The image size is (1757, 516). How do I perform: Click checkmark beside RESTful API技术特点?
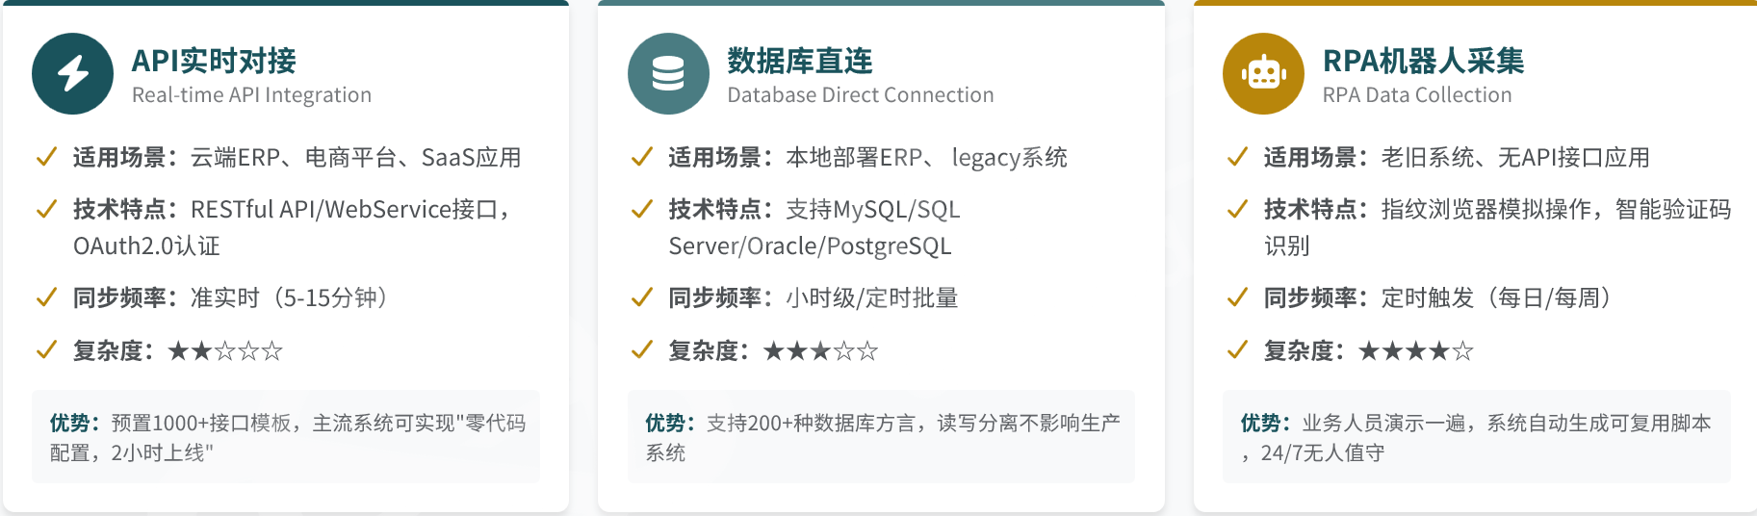46,209
